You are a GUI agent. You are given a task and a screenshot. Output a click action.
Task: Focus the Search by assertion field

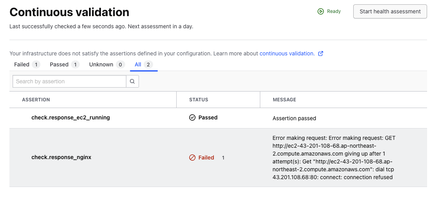69,81
